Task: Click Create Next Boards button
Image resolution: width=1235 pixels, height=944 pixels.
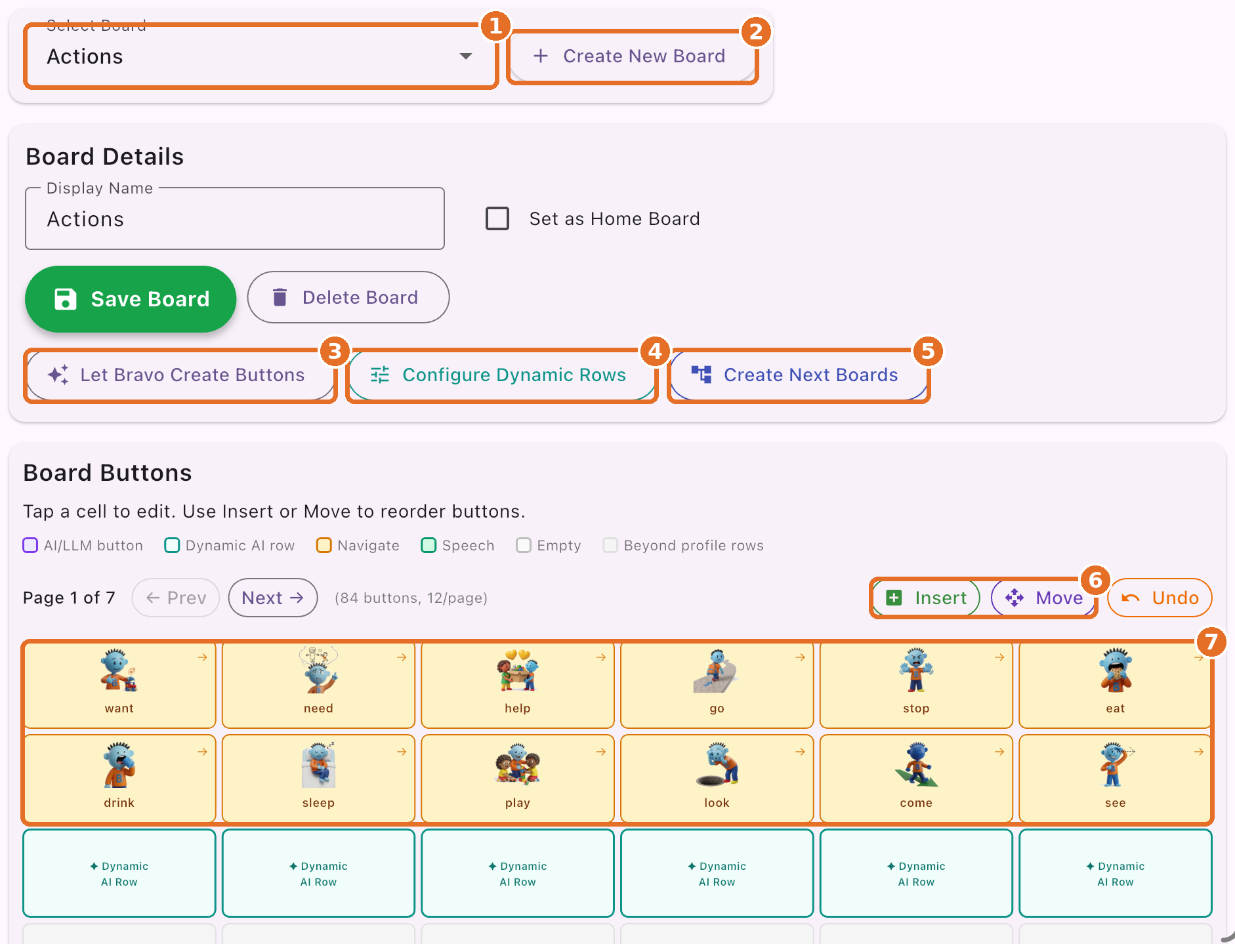Action: tap(799, 375)
